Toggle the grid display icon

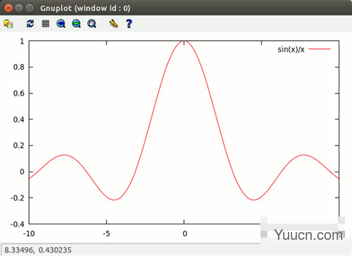click(46, 24)
